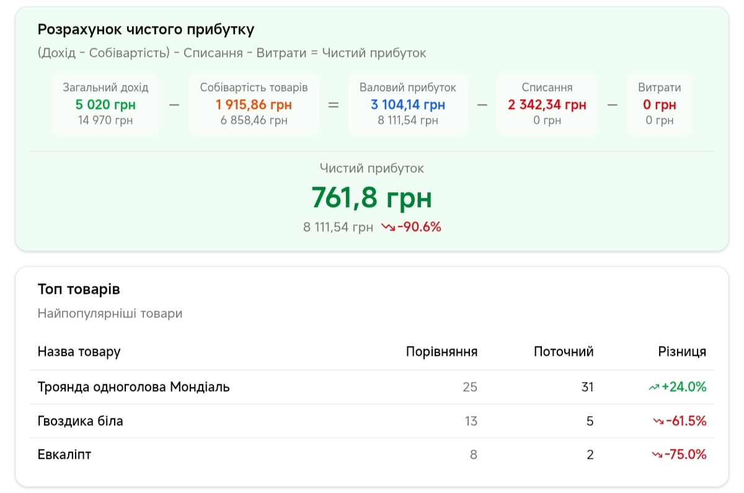Click the equals sign before Валовий прибуток

click(x=334, y=105)
